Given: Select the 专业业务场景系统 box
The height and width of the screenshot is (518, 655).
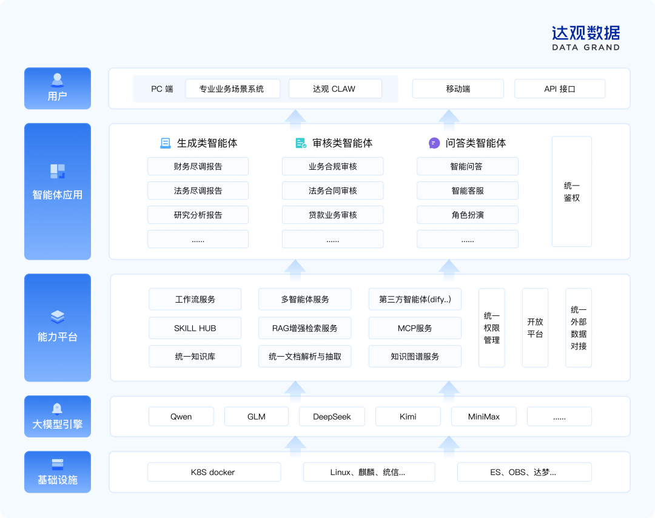Looking at the screenshot, I should (x=233, y=89).
